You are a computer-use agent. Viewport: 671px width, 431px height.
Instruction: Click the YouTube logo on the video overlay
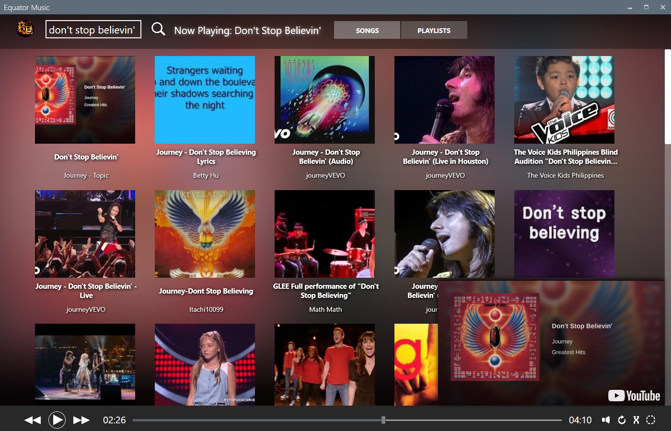(x=634, y=396)
